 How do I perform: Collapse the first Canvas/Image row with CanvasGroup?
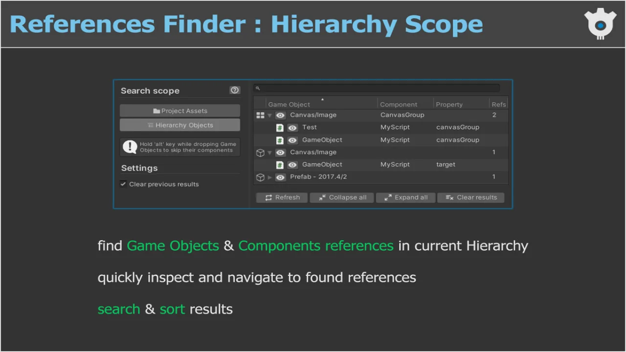[269, 116]
